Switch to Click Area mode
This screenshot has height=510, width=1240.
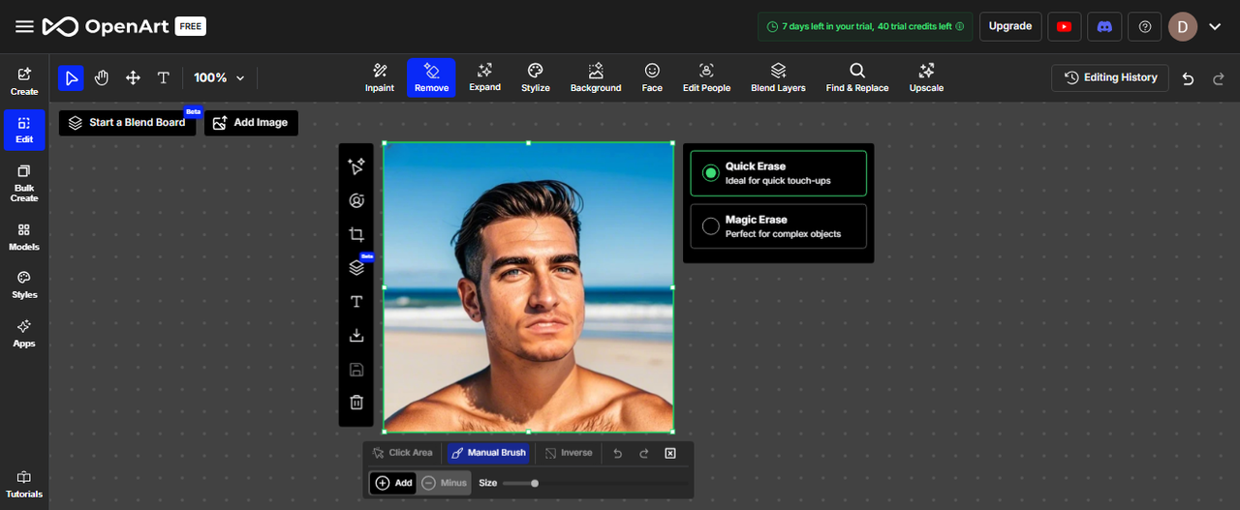[402, 453]
